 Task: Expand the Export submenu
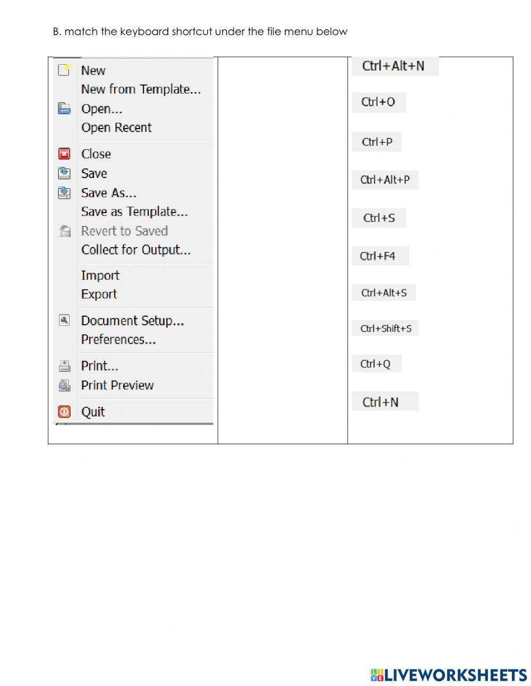click(x=99, y=294)
